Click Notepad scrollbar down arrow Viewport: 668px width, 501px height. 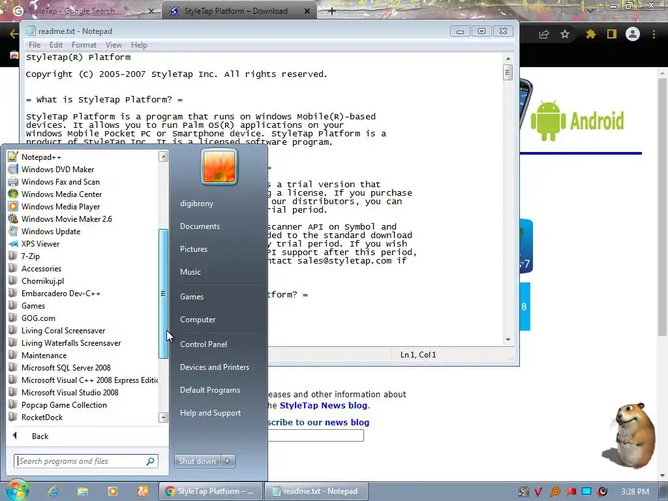tap(508, 339)
